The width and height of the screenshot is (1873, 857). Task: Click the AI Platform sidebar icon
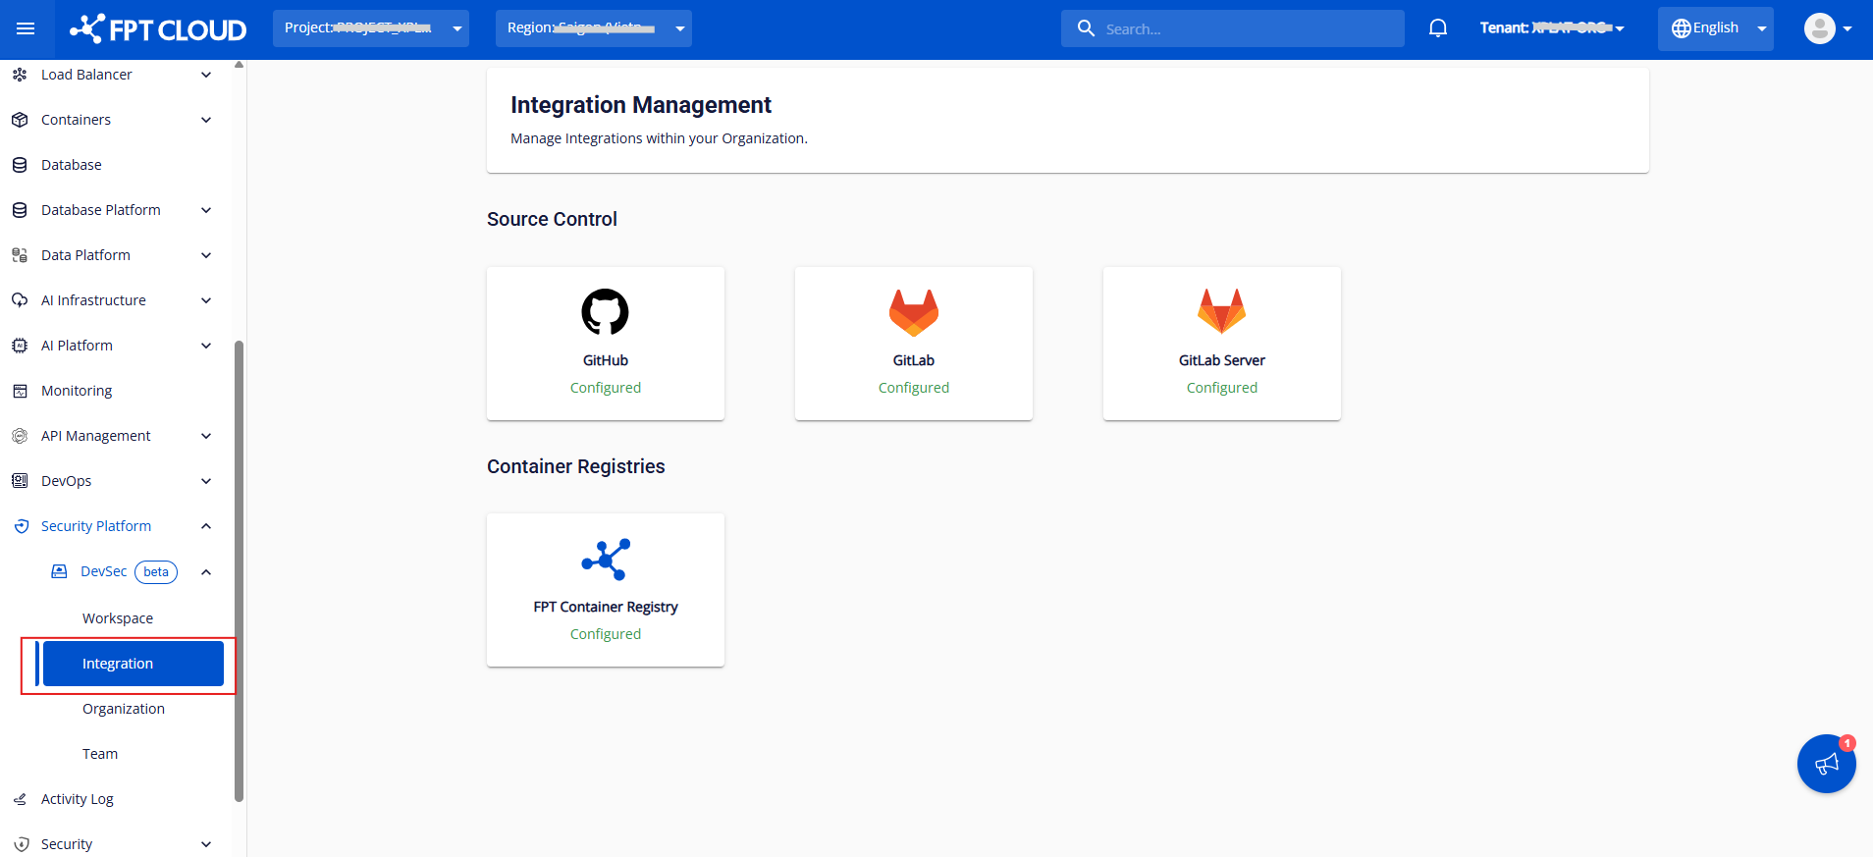click(x=20, y=346)
